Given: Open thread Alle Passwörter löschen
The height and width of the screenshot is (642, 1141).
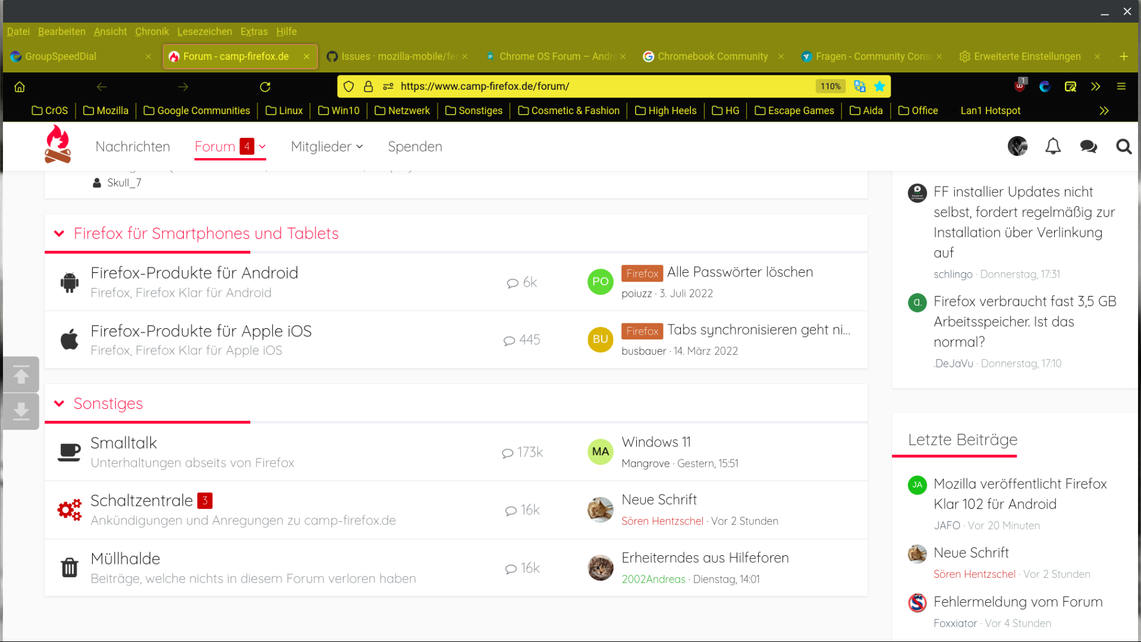Looking at the screenshot, I should [740, 272].
